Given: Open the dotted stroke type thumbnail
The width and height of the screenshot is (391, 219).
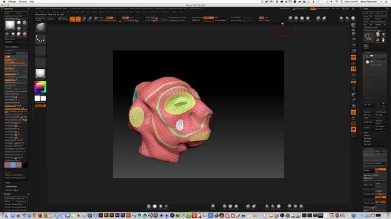Looking at the screenshot, I should coord(40,39).
